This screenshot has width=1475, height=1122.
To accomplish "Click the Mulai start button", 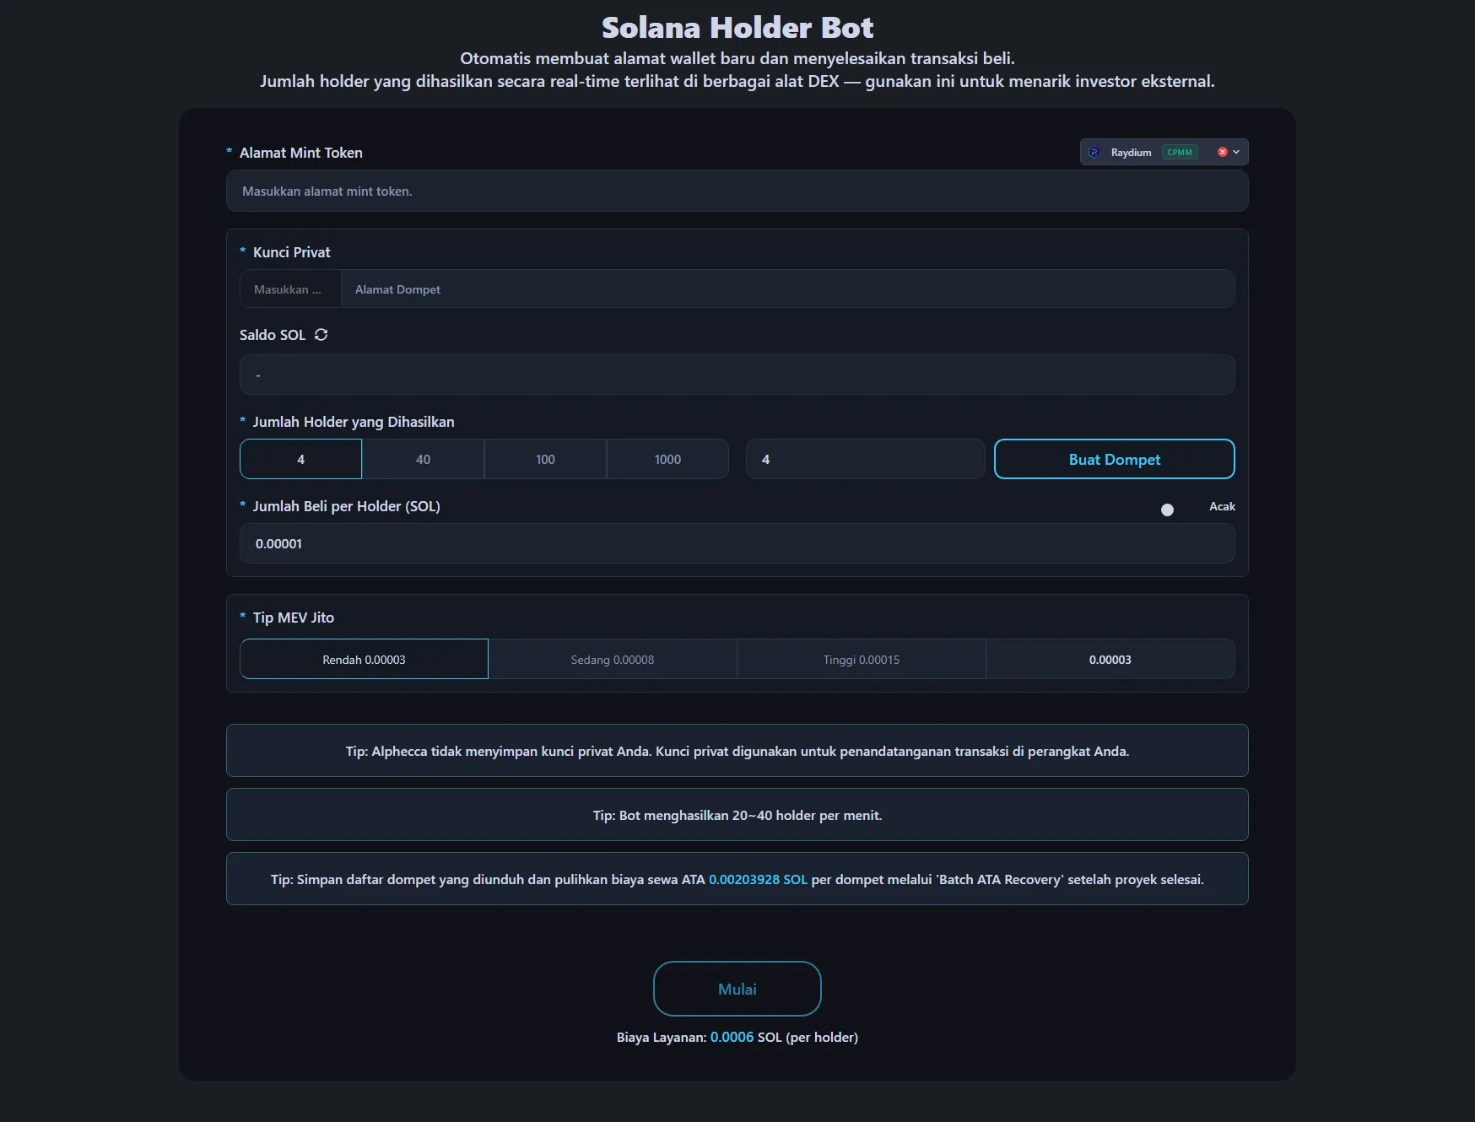I will (x=737, y=989).
